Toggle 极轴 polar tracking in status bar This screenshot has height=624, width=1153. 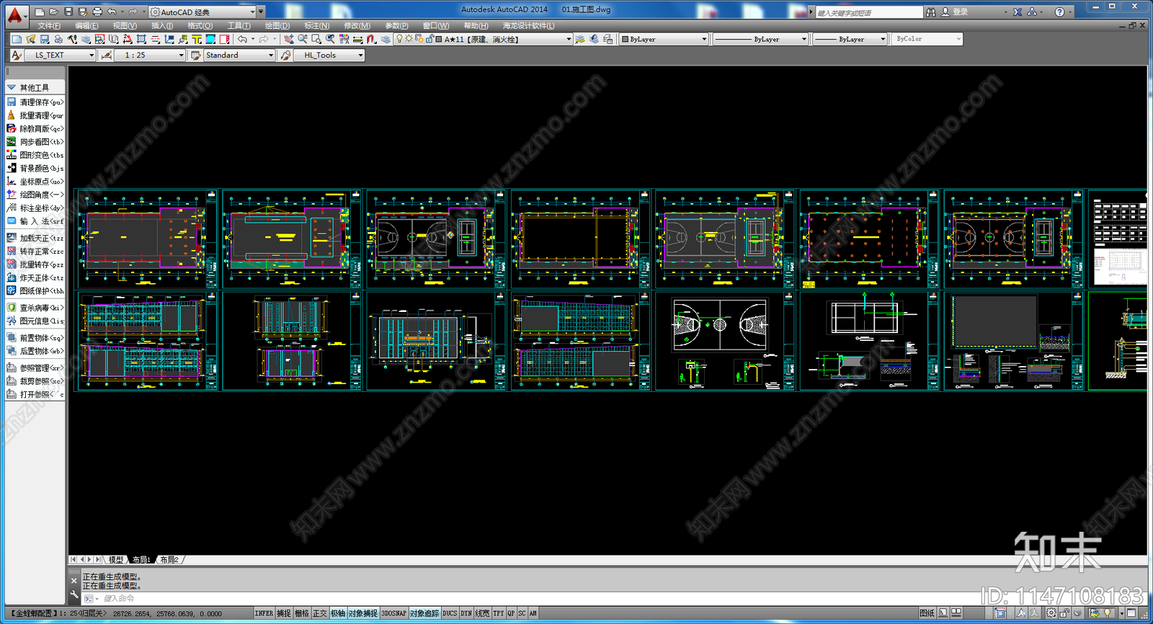click(x=338, y=613)
